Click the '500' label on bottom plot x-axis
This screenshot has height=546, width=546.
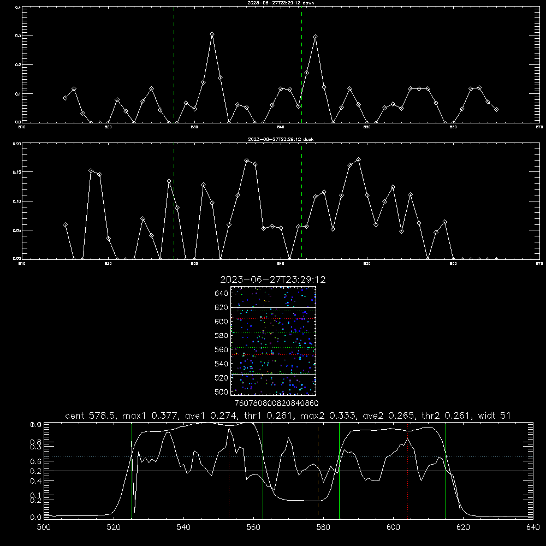click(44, 527)
